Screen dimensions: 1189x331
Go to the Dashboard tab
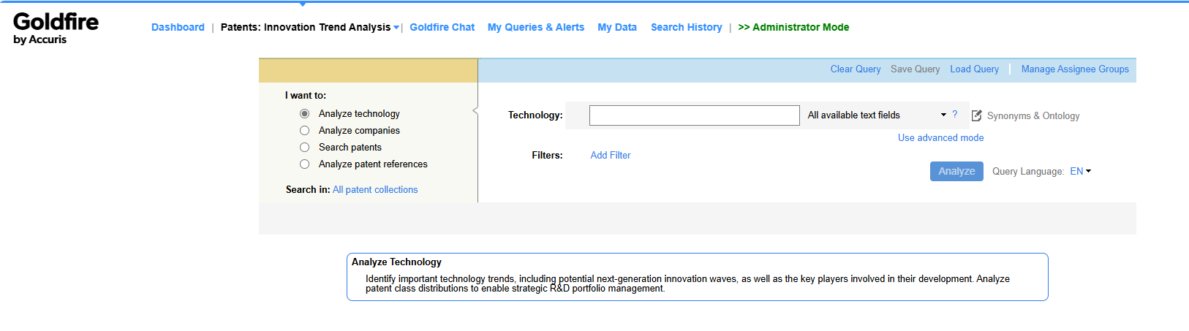pos(178,28)
